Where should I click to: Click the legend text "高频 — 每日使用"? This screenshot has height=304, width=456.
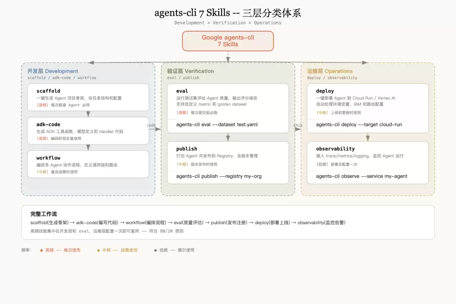63,250
